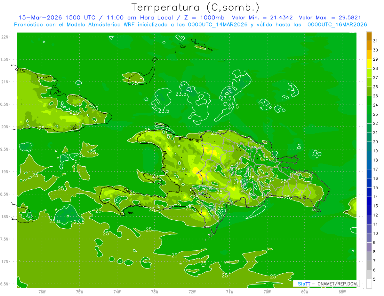Click the '10' color bar label
384x296 pixels.
(x=376, y=233)
